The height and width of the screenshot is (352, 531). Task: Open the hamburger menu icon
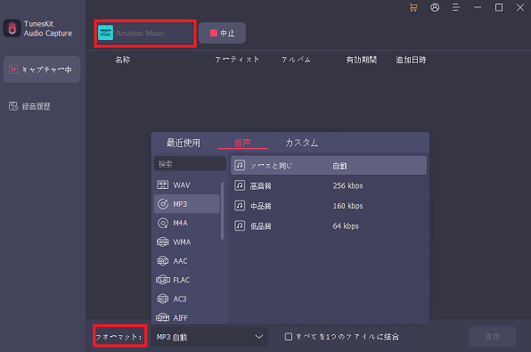pyautogui.click(x=456, y=7)
